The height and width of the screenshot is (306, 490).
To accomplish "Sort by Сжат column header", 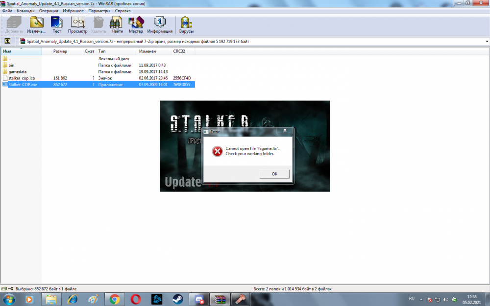I will [82, 51].
